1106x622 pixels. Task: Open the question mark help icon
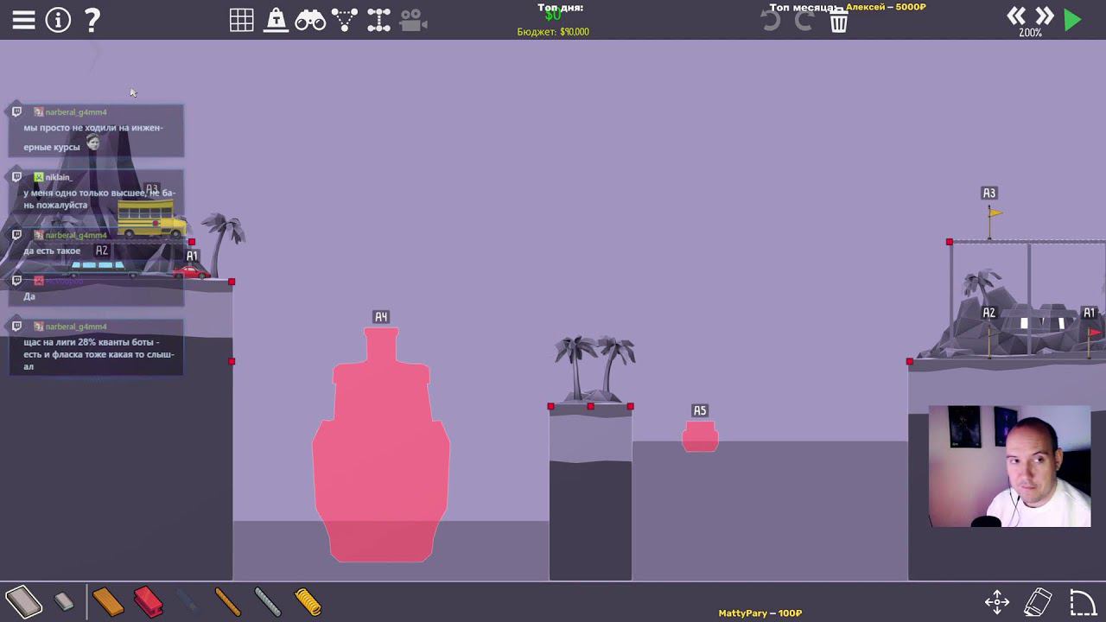92,20
